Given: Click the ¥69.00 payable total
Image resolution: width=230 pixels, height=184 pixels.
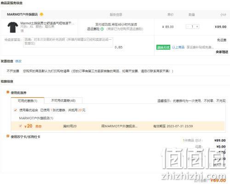Looking at the screenshot, I should click(218, 180).
